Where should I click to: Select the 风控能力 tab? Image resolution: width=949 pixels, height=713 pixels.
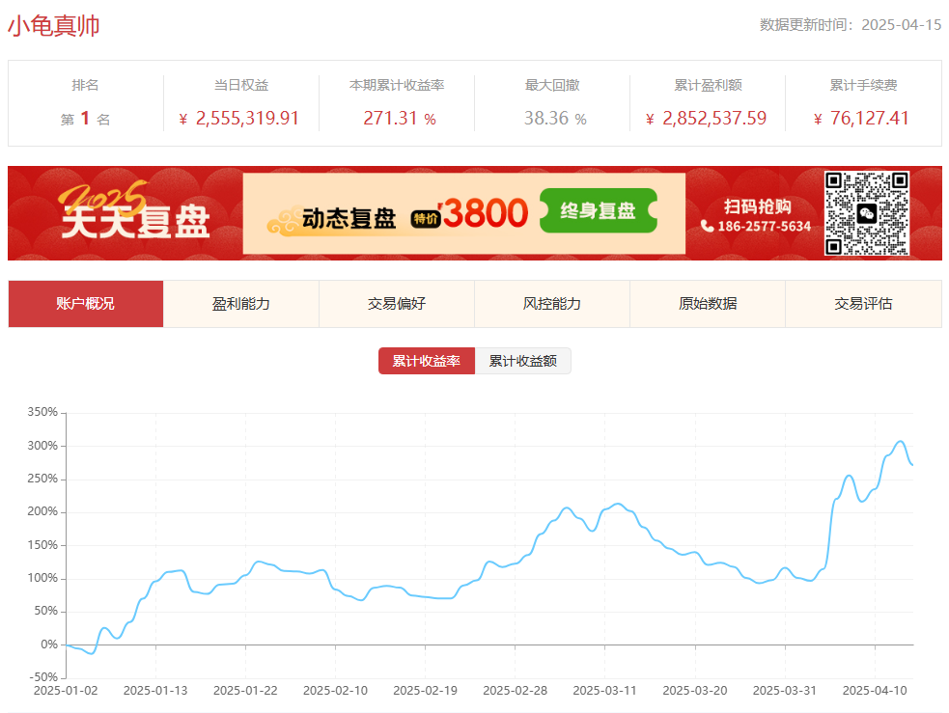click(x=552, y=304)
